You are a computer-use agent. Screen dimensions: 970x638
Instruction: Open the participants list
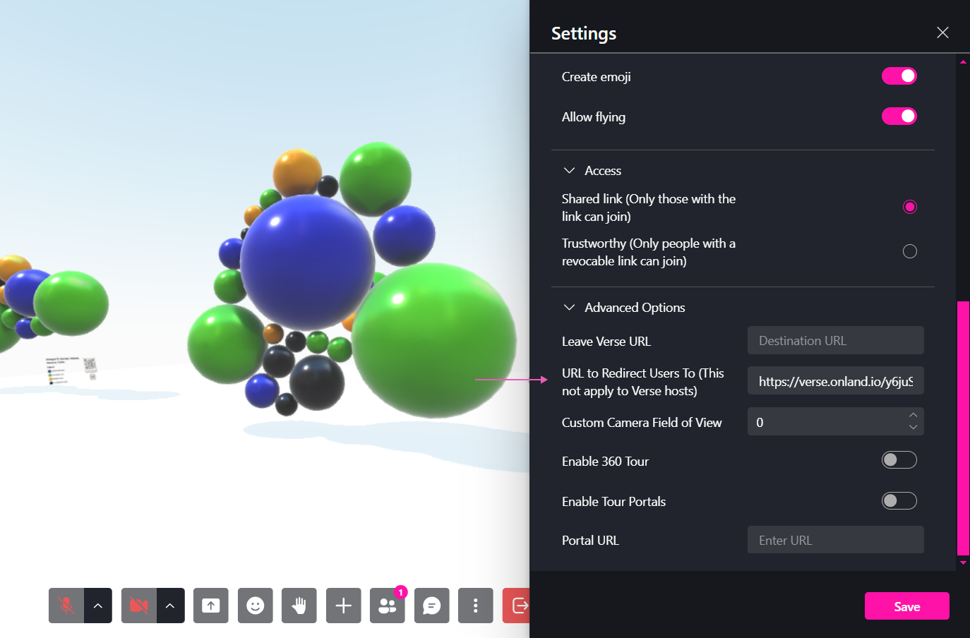pos(387,606)
